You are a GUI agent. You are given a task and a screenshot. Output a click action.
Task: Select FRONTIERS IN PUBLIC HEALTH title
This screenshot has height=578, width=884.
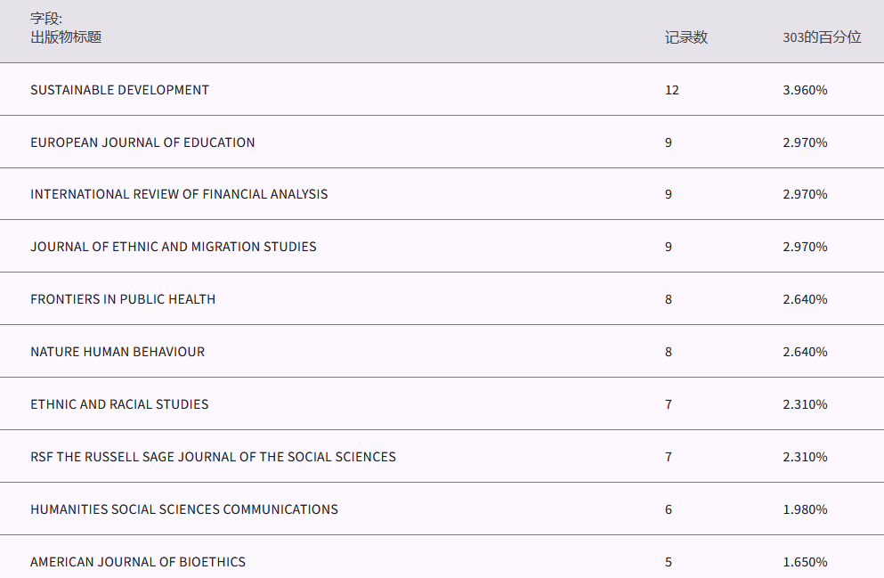click(x=123, y=299)
